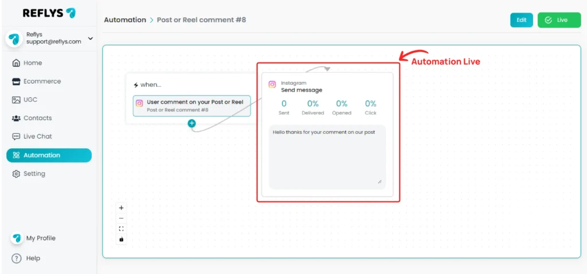Click the node connection arrow handle
Image resolution: width=587 pixels, height=274 pixels.
[327, 69]
